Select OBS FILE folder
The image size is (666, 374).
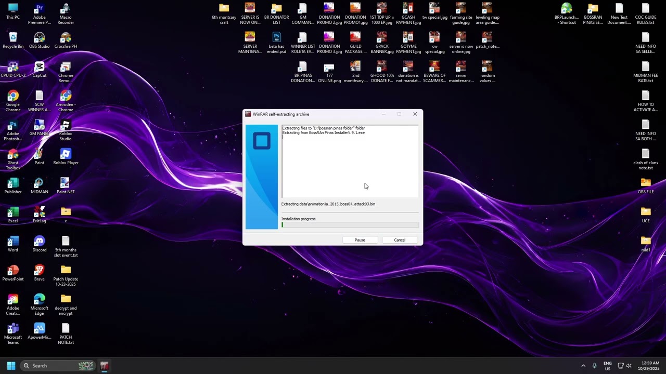tap(646, 186)
